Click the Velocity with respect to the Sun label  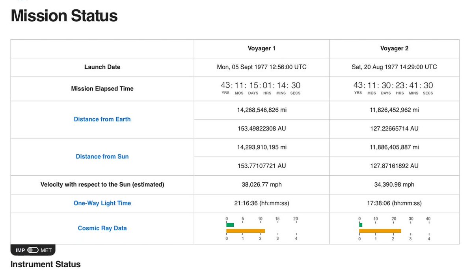click(102, 184)
